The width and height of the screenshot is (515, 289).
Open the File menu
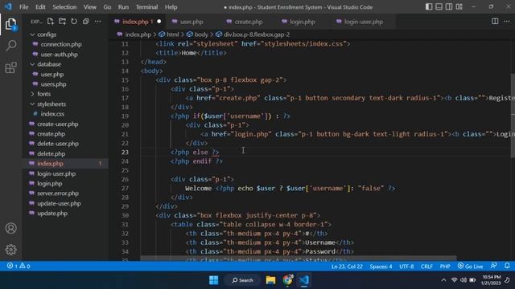23,7
